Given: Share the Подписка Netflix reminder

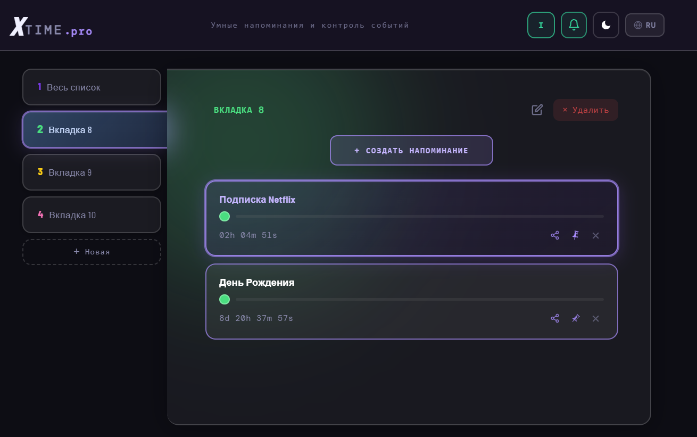Looking at the screenshot, I should 555,235.
